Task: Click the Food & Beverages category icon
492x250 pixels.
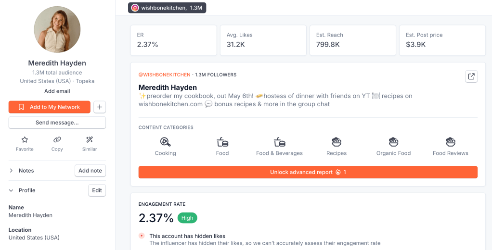Action: (x=279, y=142)
